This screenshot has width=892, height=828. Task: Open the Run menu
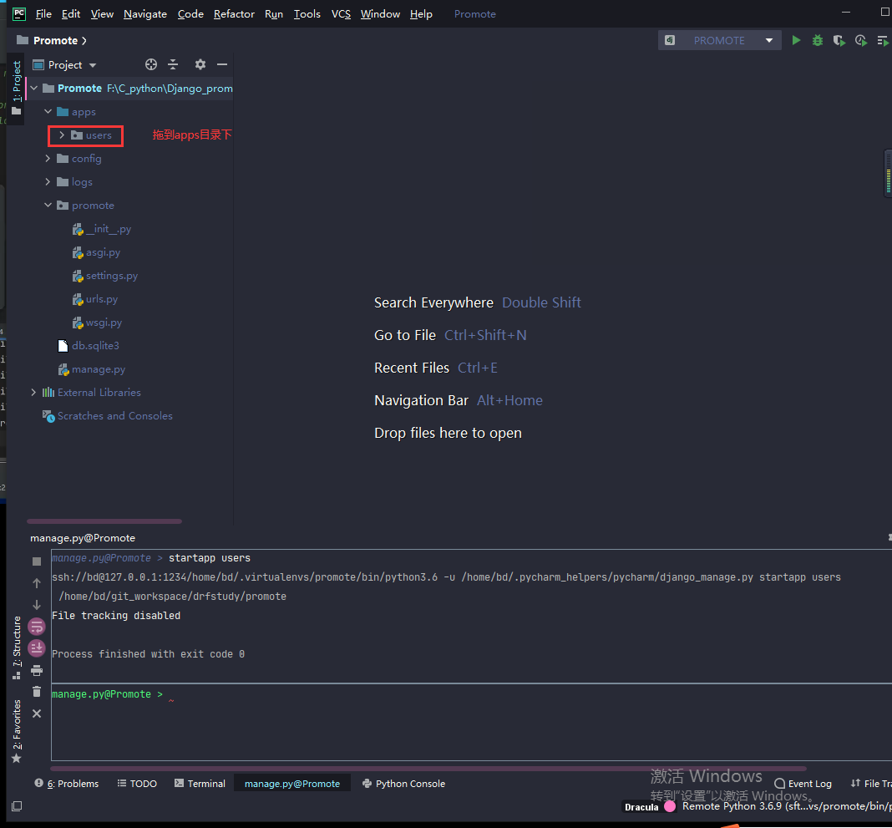pyautogui.click(x=274, y=13)
